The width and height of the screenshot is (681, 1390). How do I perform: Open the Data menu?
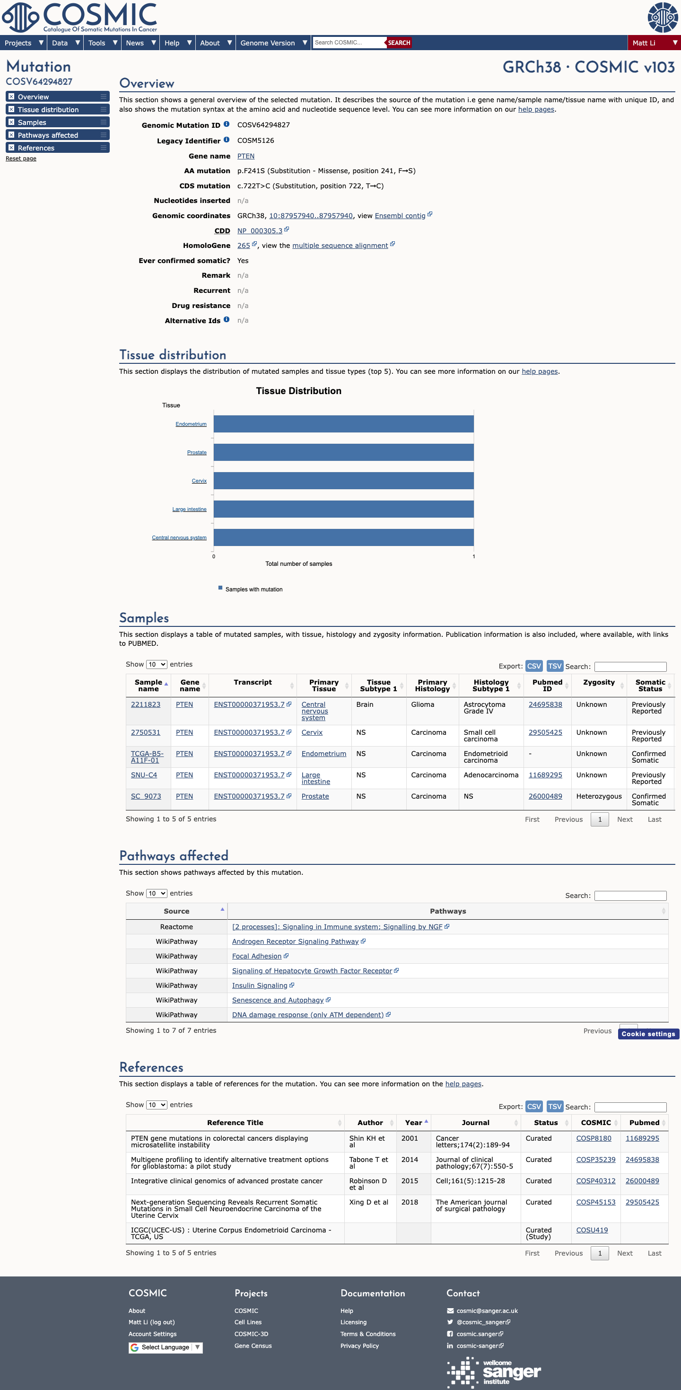(x=65, y=43)
